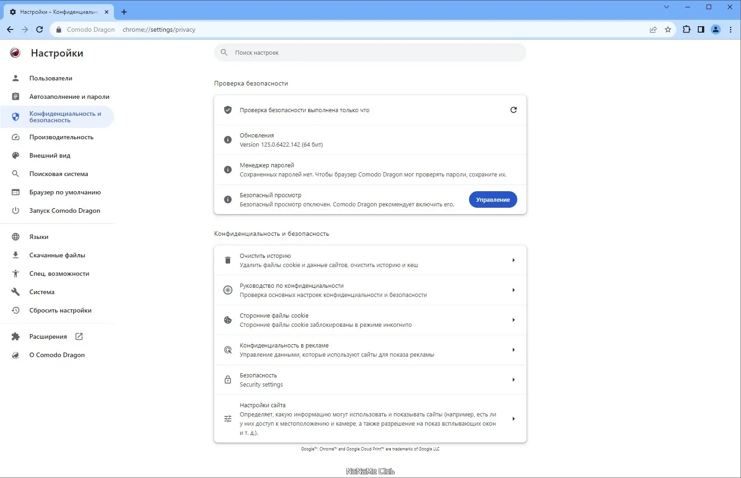Click the padlock icon for Безопасность

(228, 380)
